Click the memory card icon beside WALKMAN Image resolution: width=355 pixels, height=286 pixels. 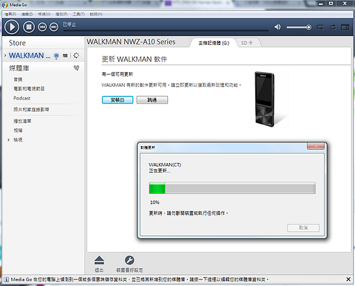tap(65, 56)
